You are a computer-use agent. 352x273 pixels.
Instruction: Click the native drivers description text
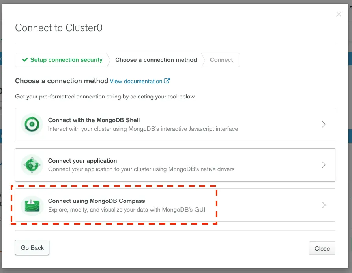tap(141, 169)
